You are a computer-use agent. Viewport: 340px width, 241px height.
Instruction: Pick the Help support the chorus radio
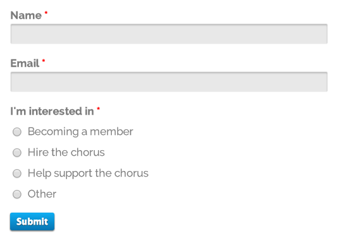[x=17, y=173]
